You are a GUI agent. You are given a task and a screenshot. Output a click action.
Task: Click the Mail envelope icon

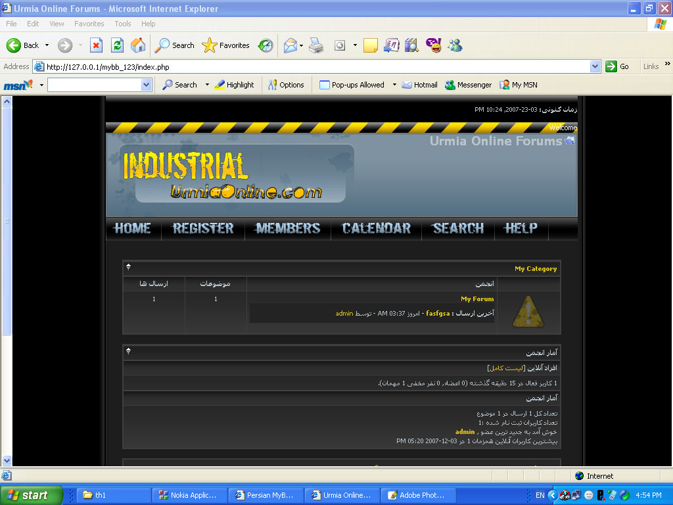tap(290, 45)
